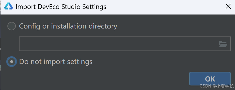Click the 'Config or installation directory' label text

pos(68,26)
